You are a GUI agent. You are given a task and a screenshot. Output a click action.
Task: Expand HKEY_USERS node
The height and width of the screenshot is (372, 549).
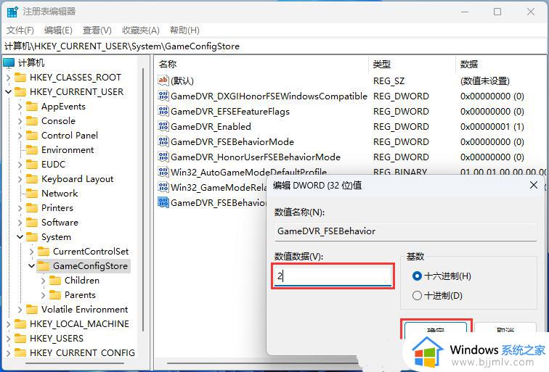9,339
